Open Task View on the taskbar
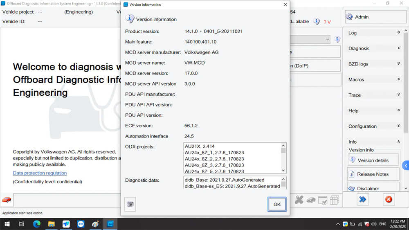Viewport: 409px width, 230px height. coord(21,224)
